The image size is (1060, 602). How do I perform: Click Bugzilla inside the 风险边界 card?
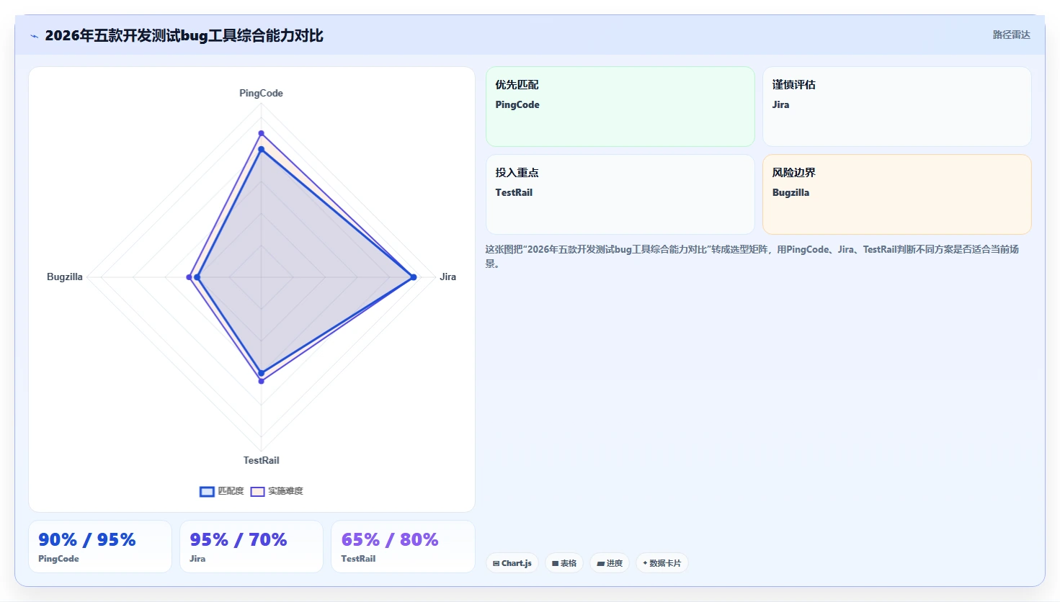coord(790,192)
